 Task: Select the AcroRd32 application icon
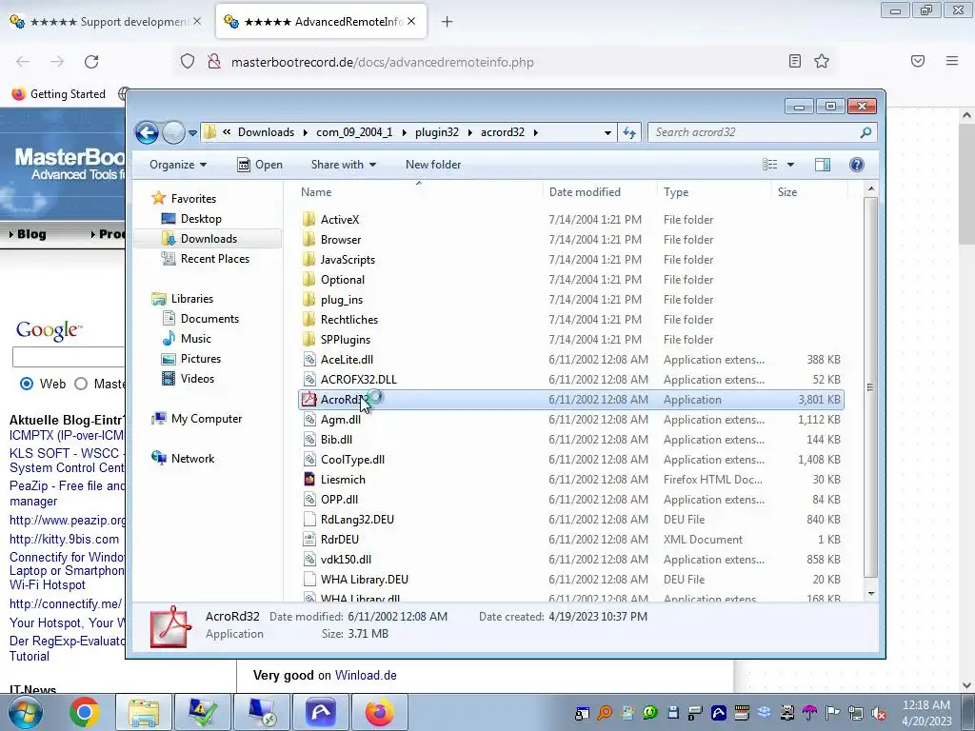(309, 399)
